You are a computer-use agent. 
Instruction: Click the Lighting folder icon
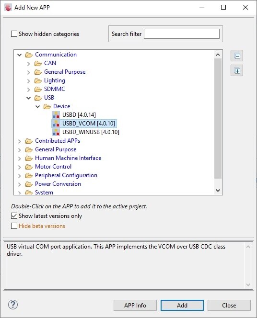click(38, 81)
